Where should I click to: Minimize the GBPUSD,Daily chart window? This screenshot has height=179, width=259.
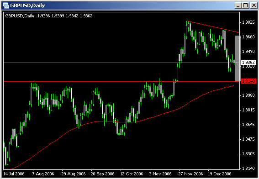tap(238, 5)
